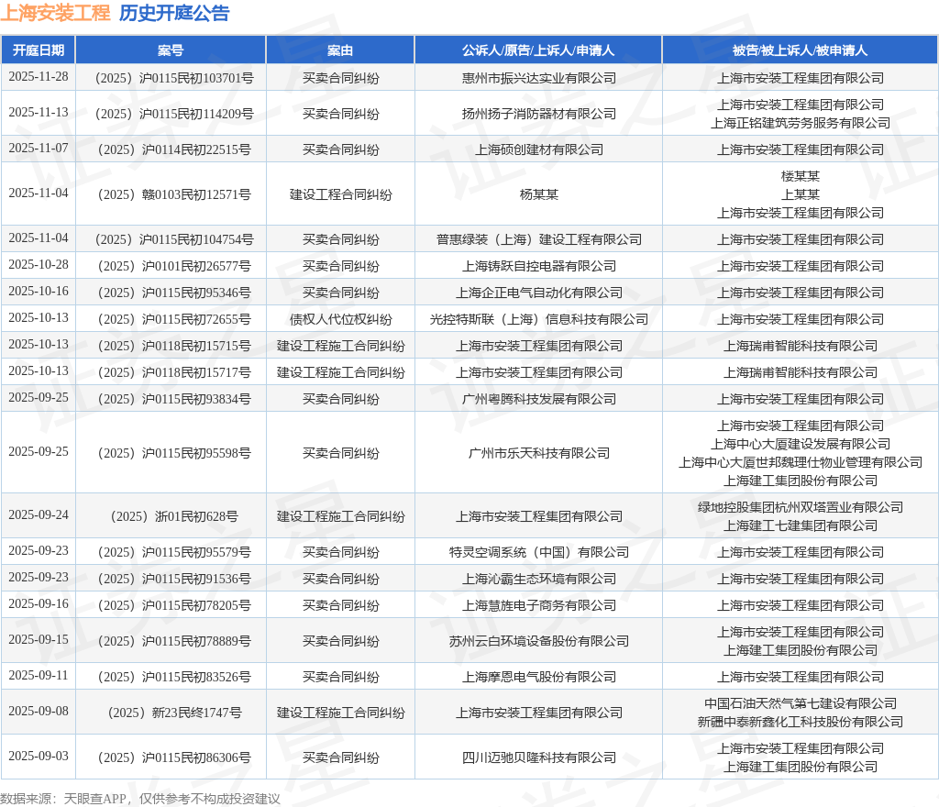This screenshot has width=939, height=807.
Task: Select case number （2025）沪0115民初103701号
Action: pos(171,79)
